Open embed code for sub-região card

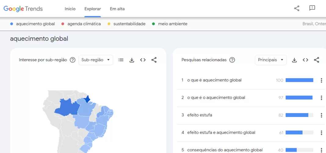[143, 60]
